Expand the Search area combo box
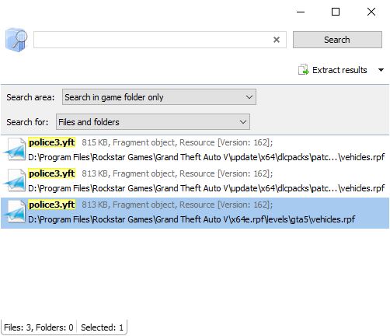 pyautogui.click(x=159, y=97)
